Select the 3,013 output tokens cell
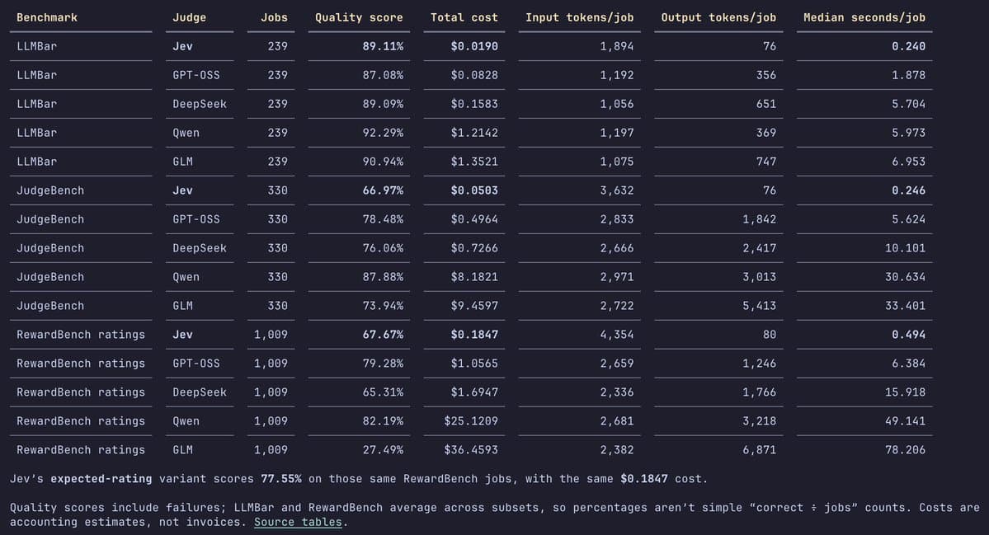Viewport: 989px width, 535px height. point(760,277)
